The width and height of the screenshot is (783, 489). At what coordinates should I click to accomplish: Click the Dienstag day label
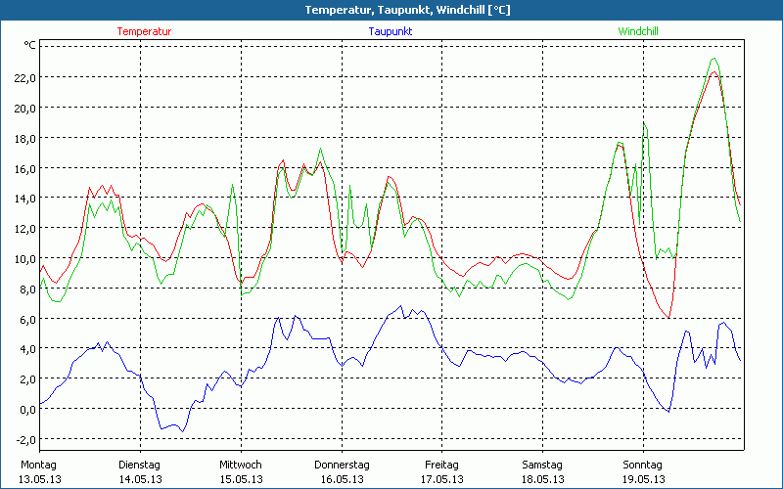pyautogui.click(x=139, y=466)
